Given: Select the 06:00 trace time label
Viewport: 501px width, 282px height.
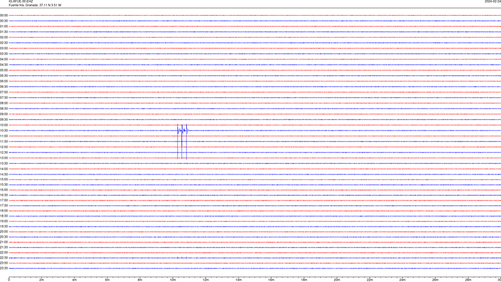Looking at the screenshot, I should click(4, 81).
